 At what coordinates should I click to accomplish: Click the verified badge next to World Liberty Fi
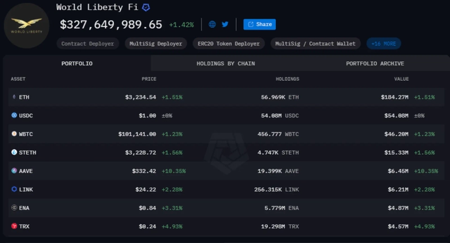(146, 8)
